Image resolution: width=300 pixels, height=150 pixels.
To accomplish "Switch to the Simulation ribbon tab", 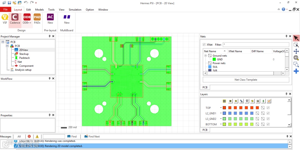I will (75, 9).
